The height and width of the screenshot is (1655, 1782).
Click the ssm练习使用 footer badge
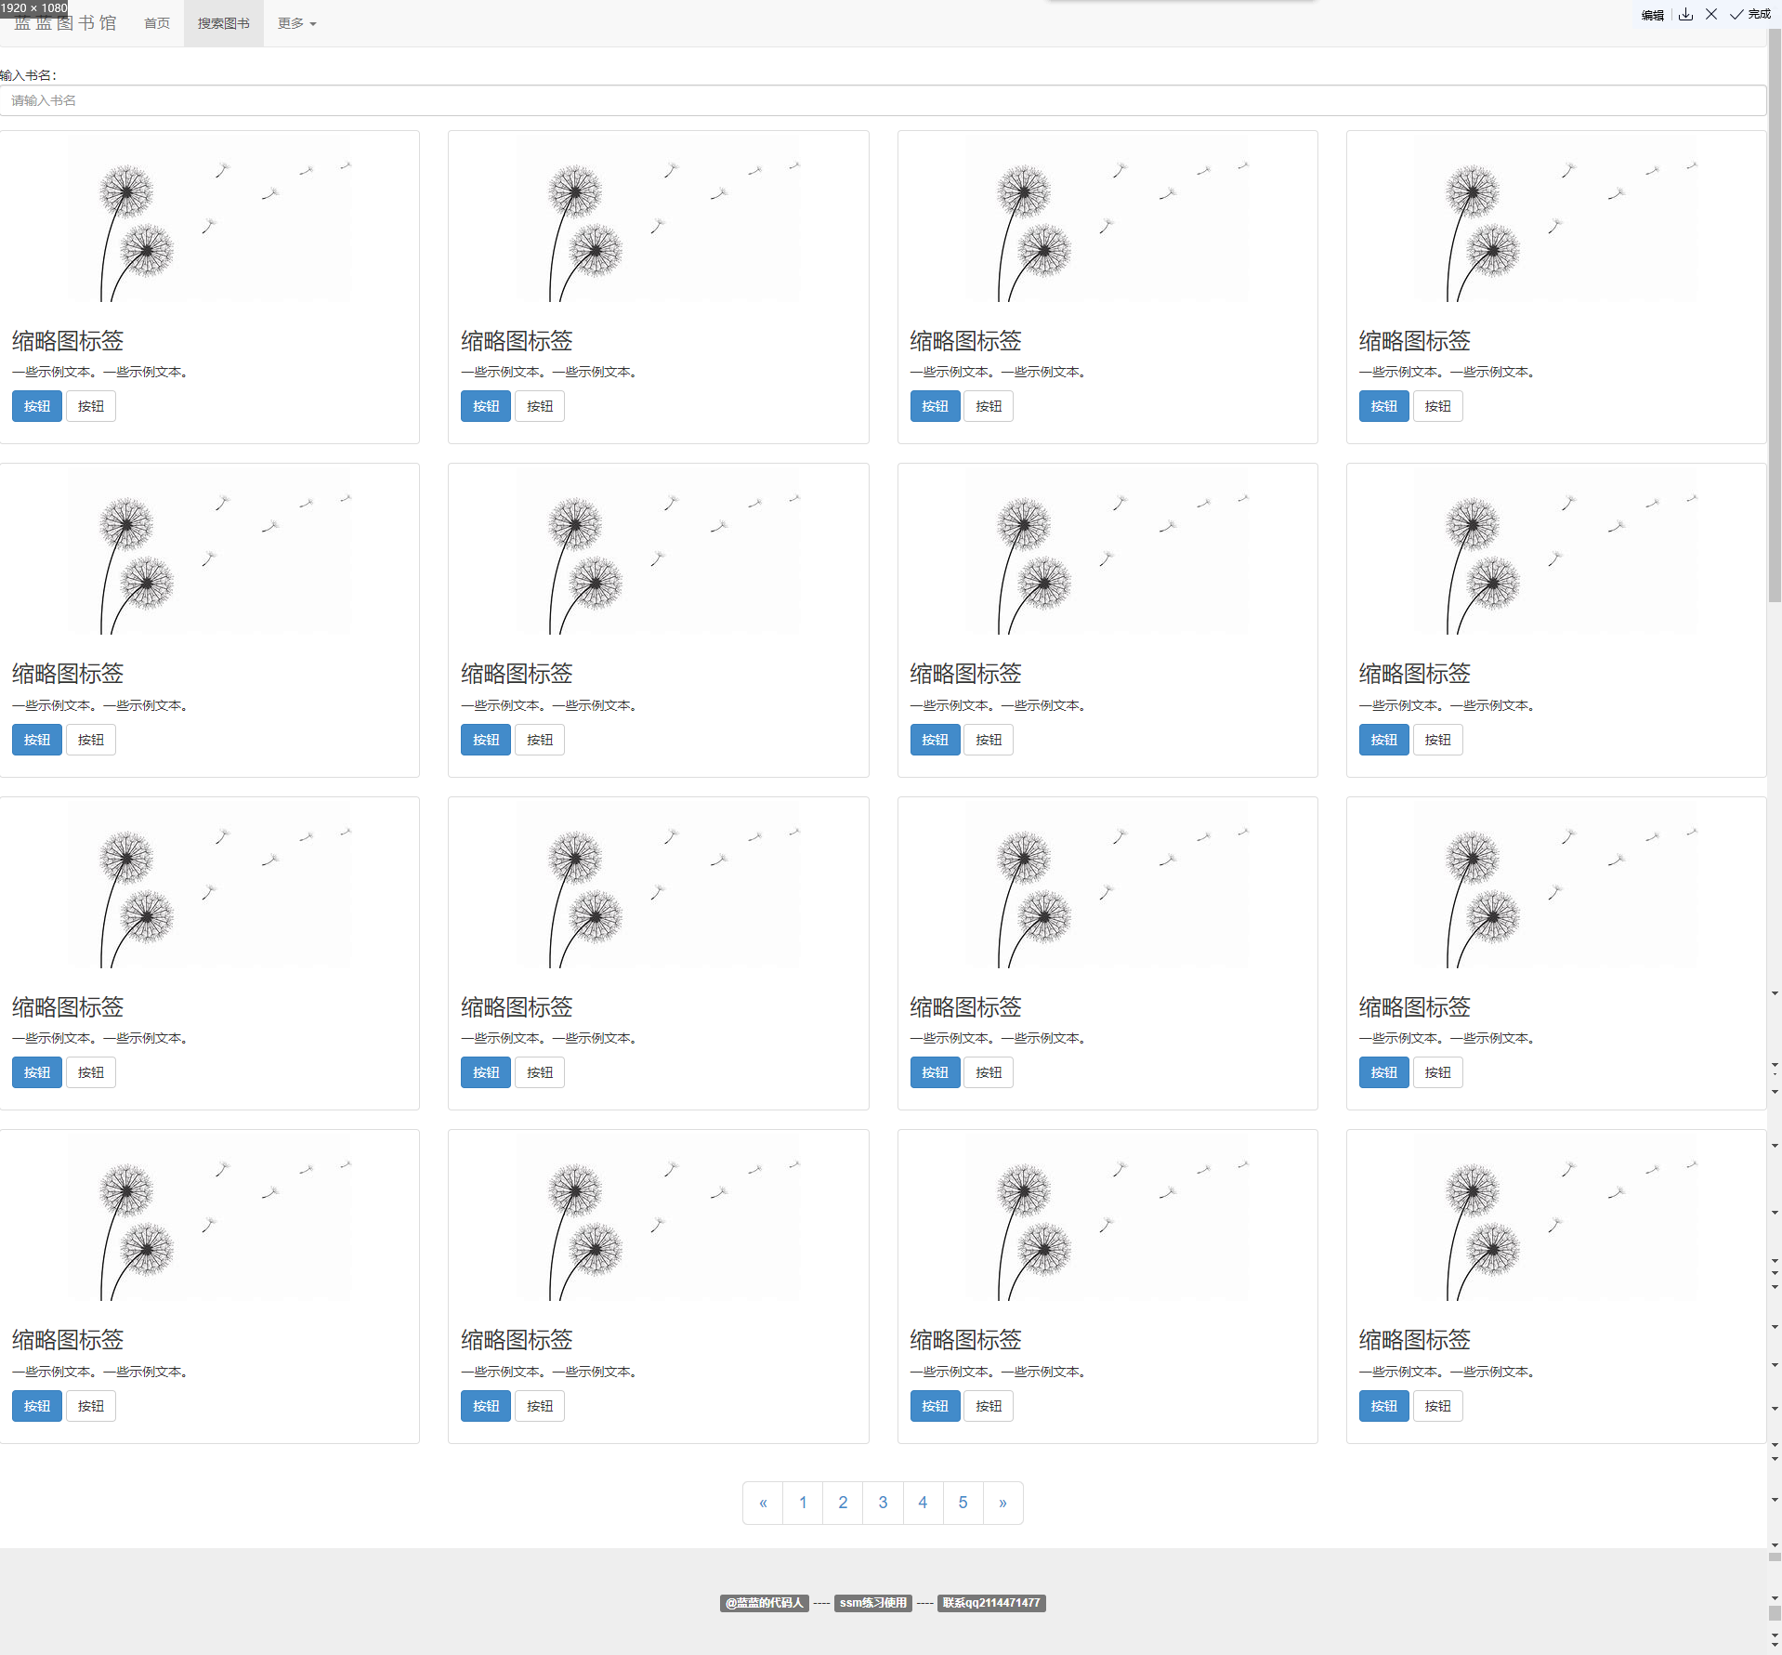(x=872, y=1602)
